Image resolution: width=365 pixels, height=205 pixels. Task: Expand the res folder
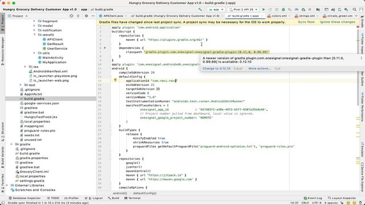click(x=25, y=67)
